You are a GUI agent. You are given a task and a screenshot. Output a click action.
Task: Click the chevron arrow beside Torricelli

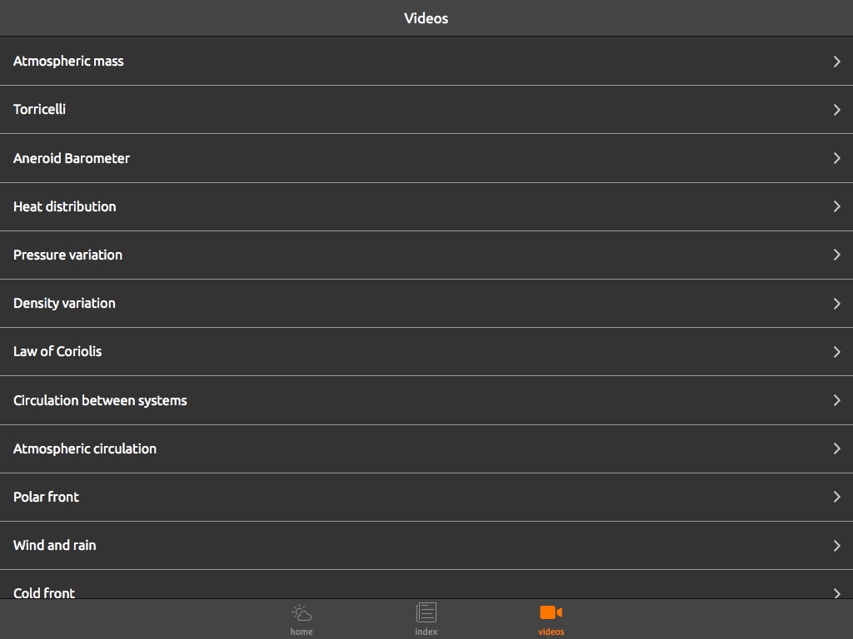pos(836,109)
